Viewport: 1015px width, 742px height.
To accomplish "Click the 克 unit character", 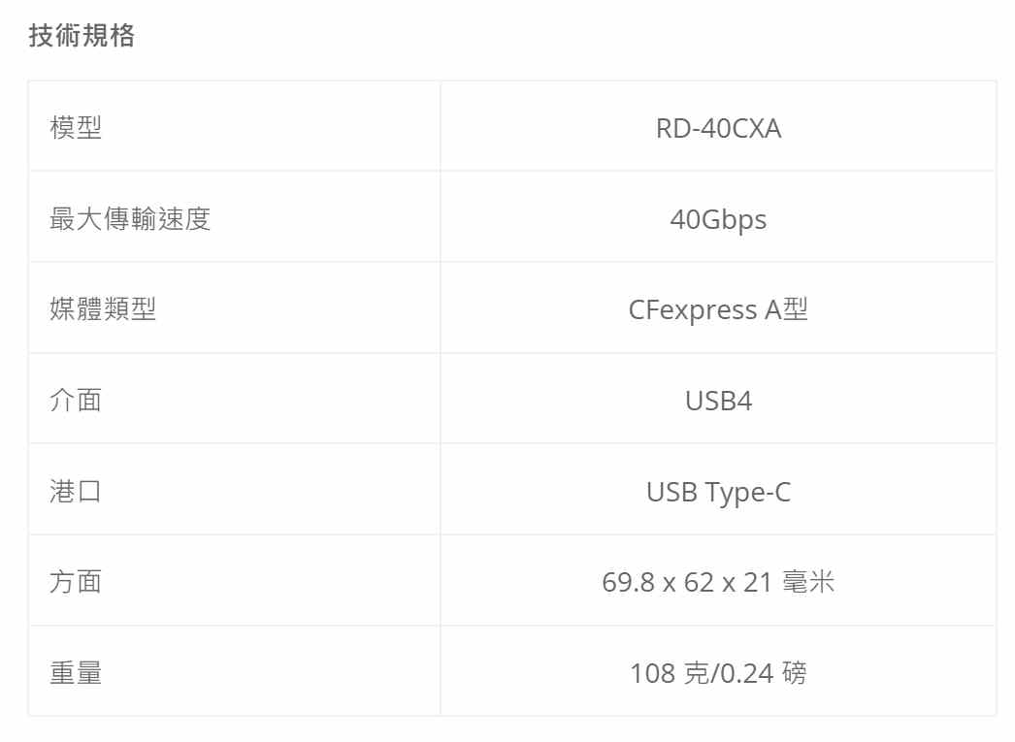I will click(x=697, y=673).
